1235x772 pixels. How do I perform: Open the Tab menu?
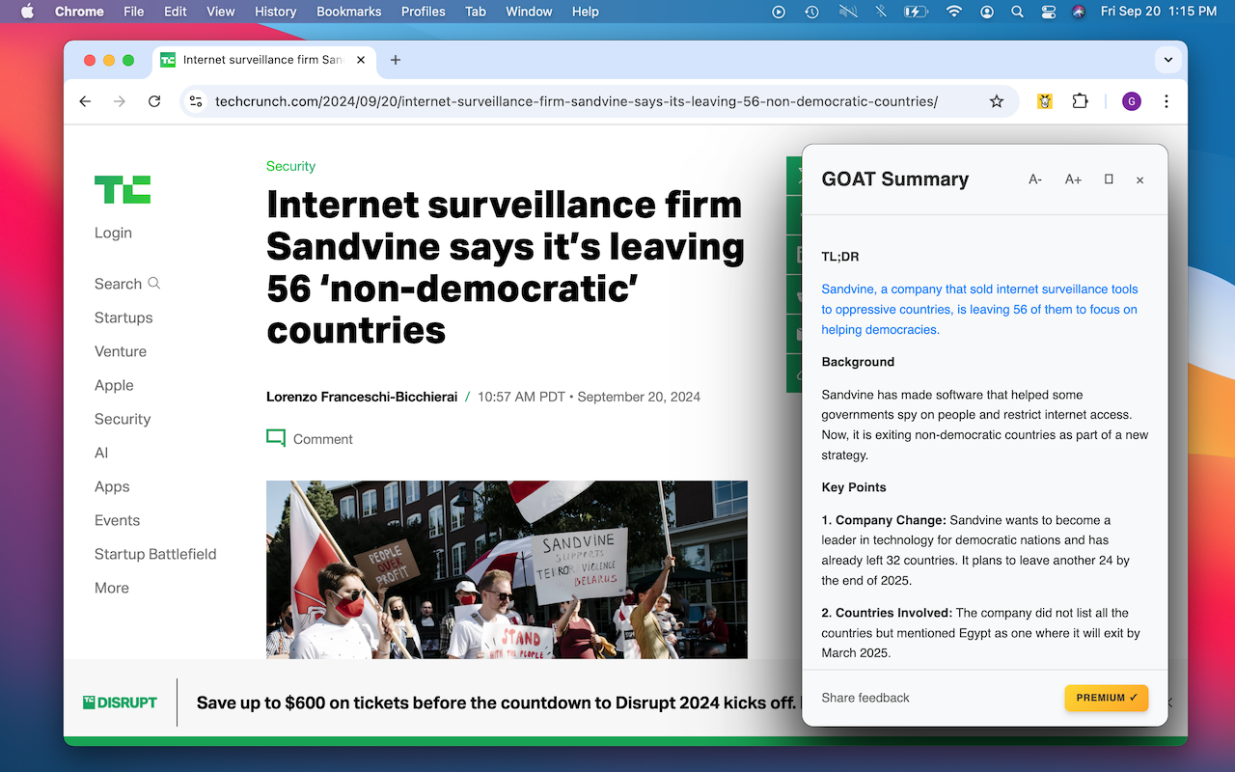point(476,12)
